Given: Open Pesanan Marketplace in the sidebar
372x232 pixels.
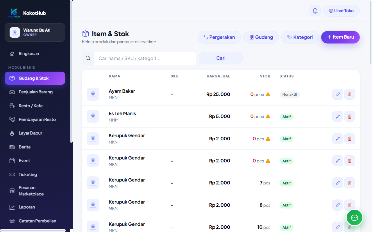Looking at the screenshot, I should tap(35, 191).
